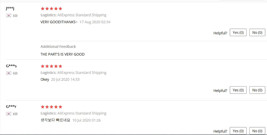
Task: Click Yes helpful button on J***j review
Action: (238, 33)
